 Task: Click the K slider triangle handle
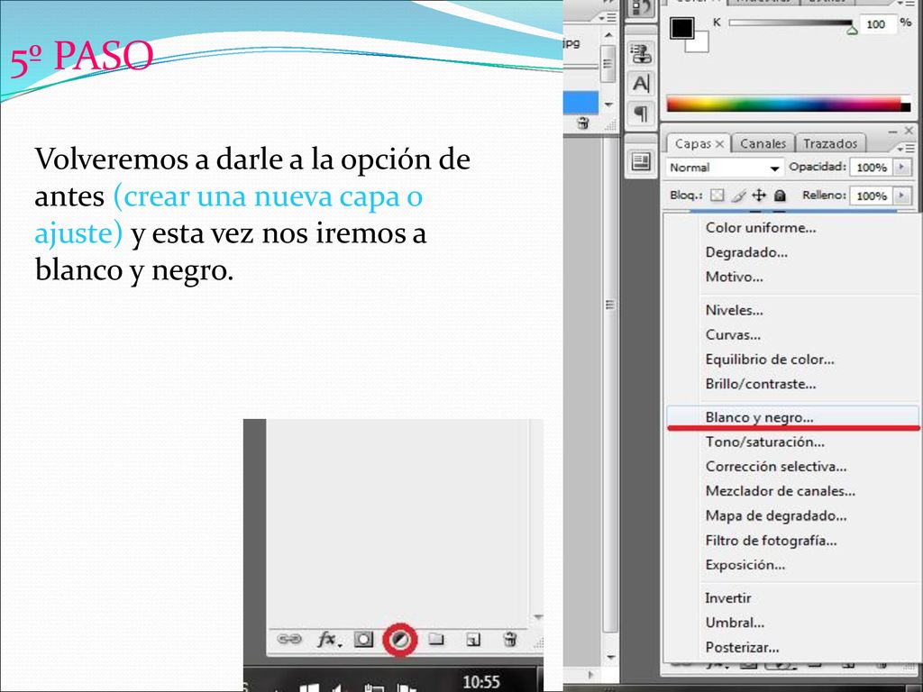point(852,30)
